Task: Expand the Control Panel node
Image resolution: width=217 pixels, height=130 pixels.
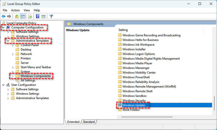Action: pyautogui.click(x=13, y=45)
